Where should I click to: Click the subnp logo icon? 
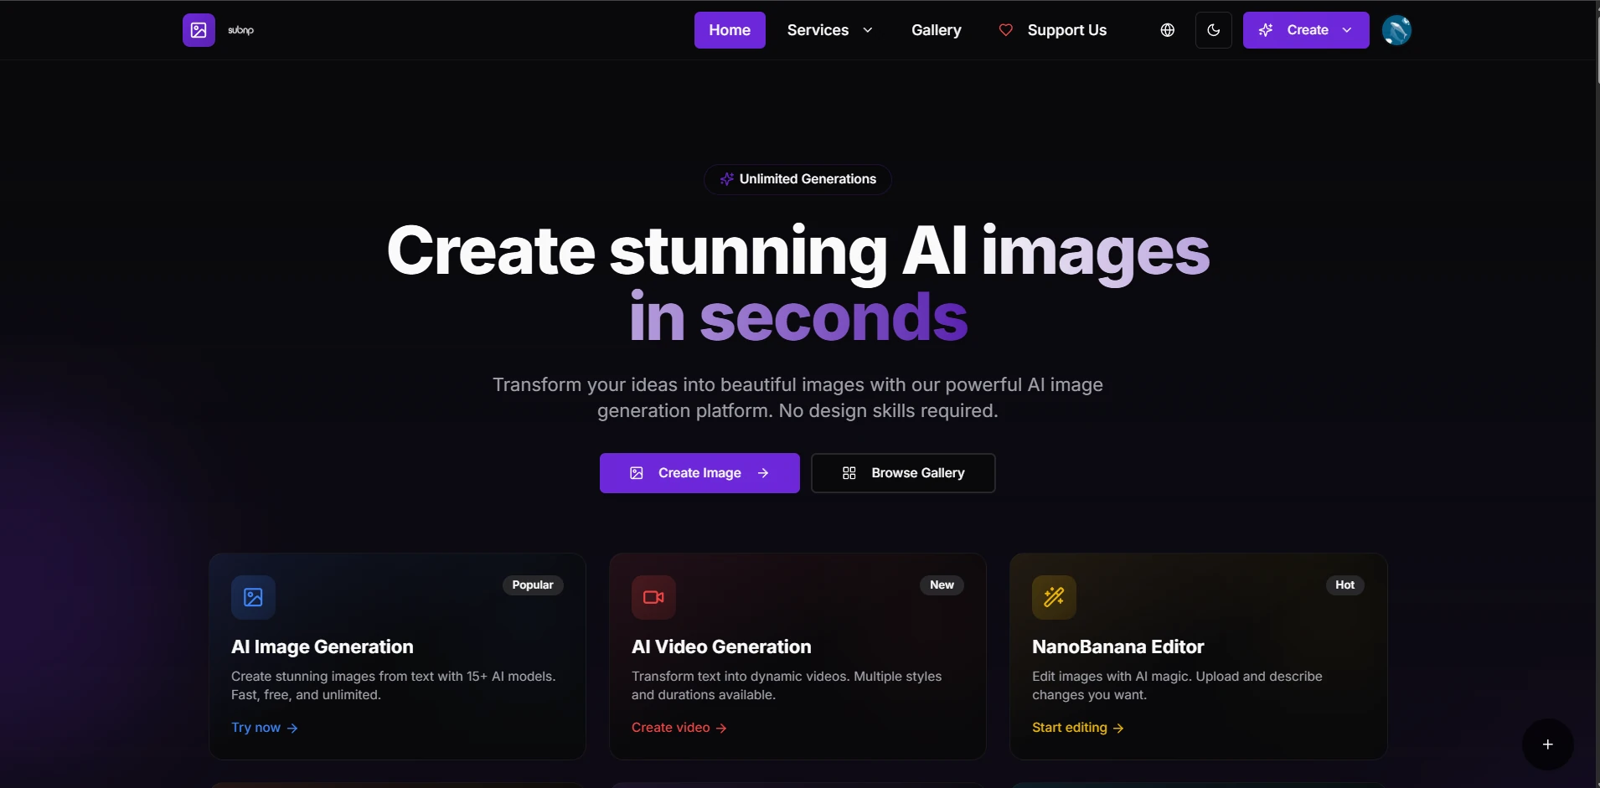coord(199,30)
